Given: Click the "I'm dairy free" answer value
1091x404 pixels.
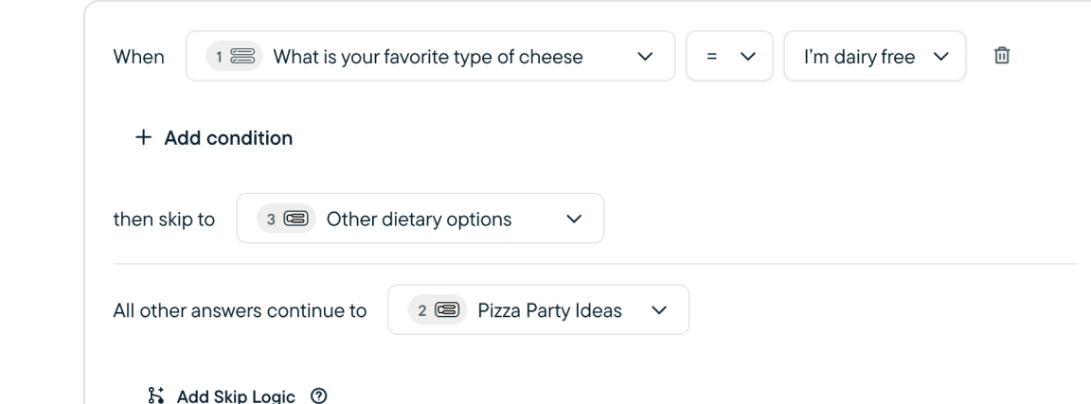Looking at the screenshot, I should tap(859, 57).
